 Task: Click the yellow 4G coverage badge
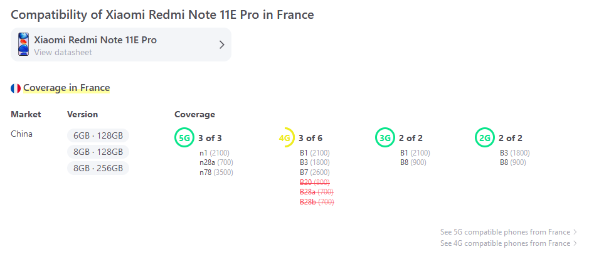285,138
